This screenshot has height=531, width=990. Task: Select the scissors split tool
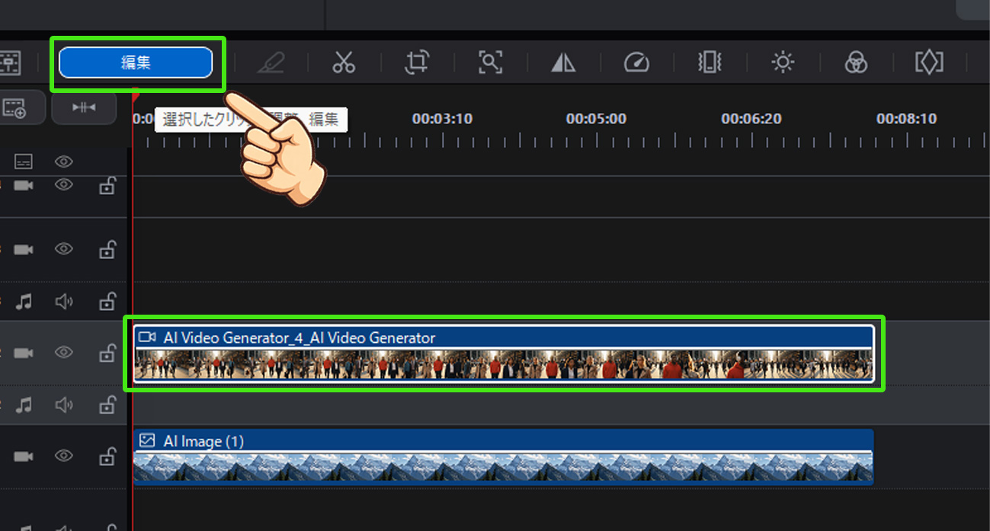[x=344, y=62]
